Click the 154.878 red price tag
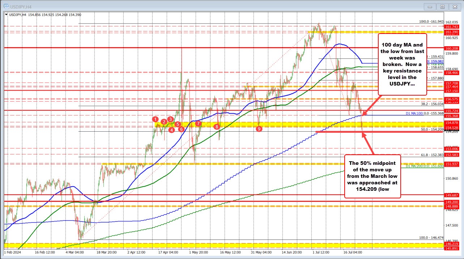464x259 pixels. (x=452, y=123)
